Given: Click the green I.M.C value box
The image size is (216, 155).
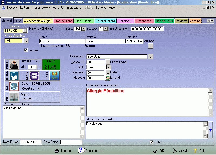Looking at the screenshot, I should click(x=51, y=65).
